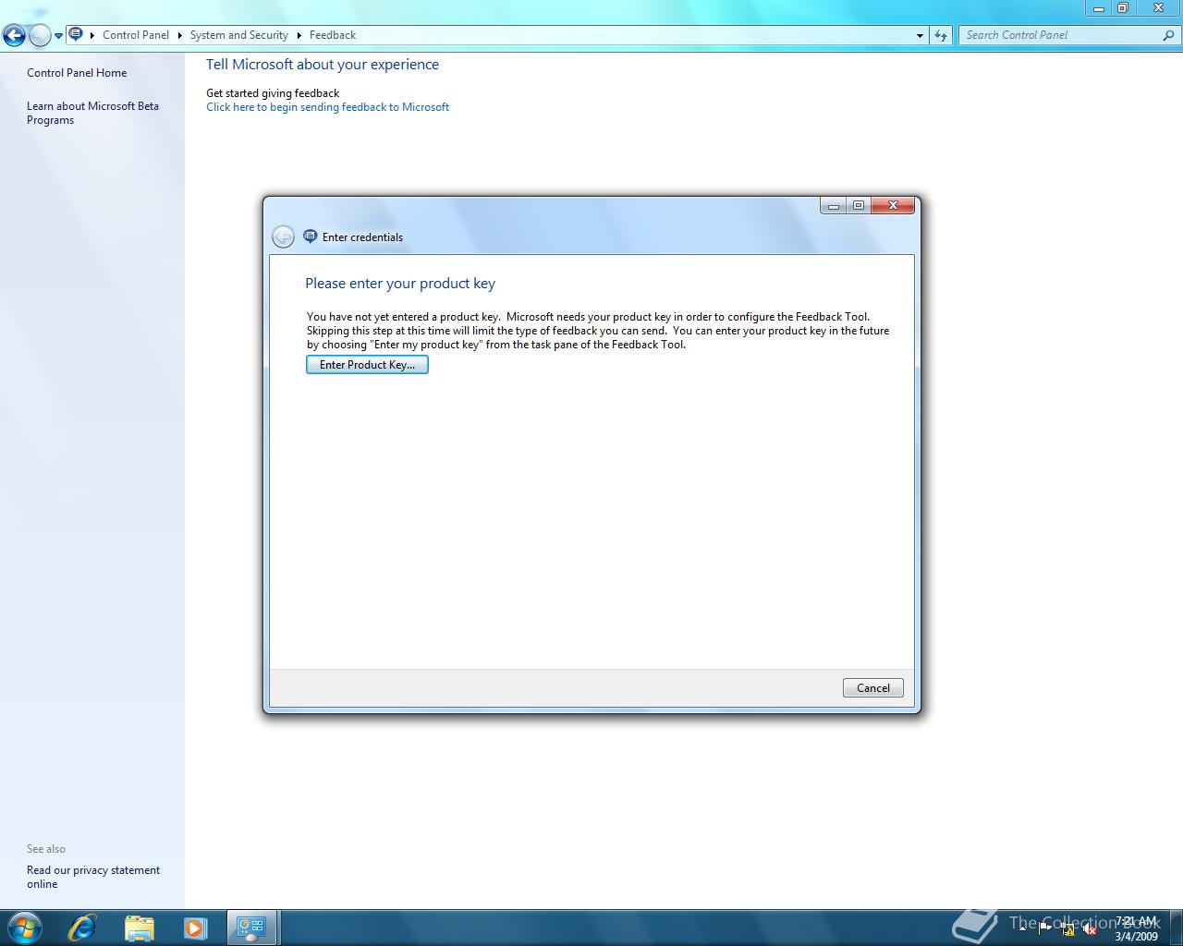The width and height of the screenshot is (1183, 946).
Task: Read the privacy statement online
Action: pos(93,877)
